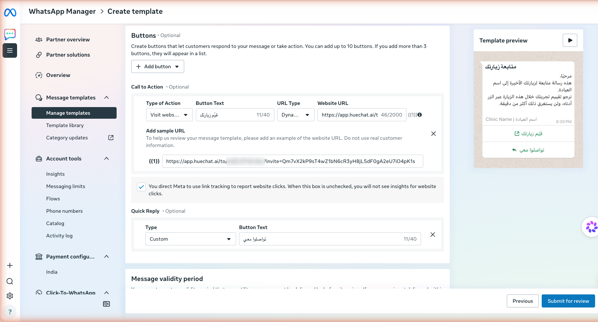This screenshot has height=322, width=598.
Task: Click the purple floating assistant icon
Action: (x=591, y=227)
